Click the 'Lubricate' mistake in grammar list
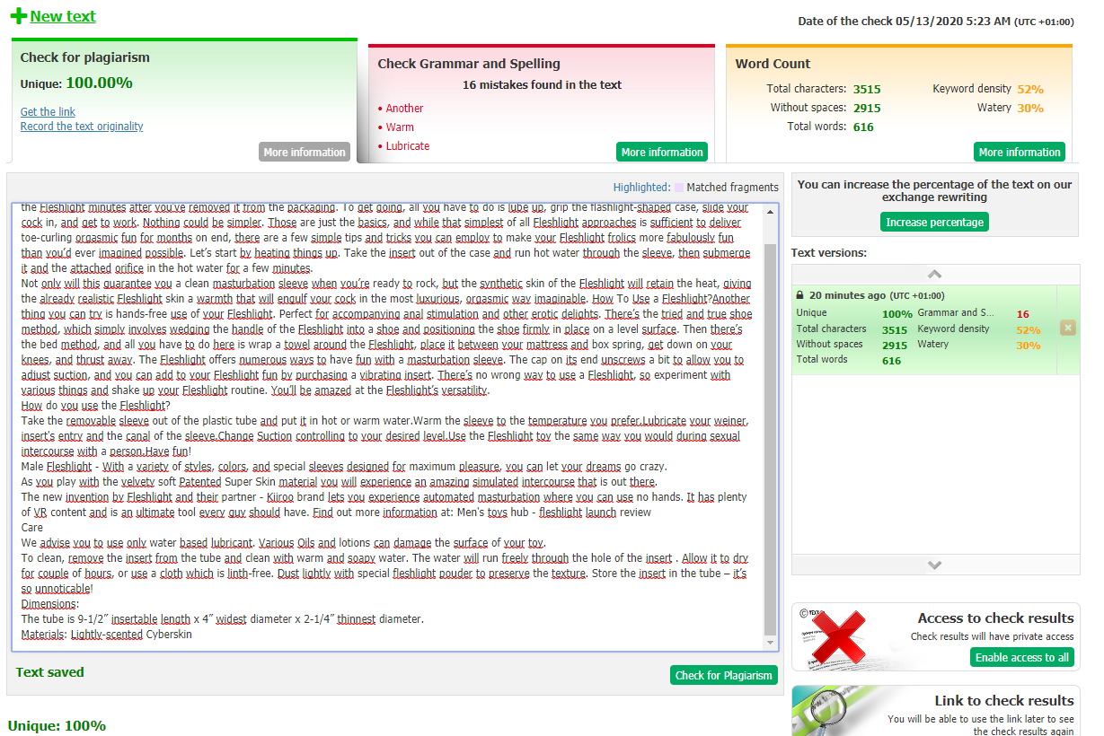 pyautogui.click(x=408, y=146)
